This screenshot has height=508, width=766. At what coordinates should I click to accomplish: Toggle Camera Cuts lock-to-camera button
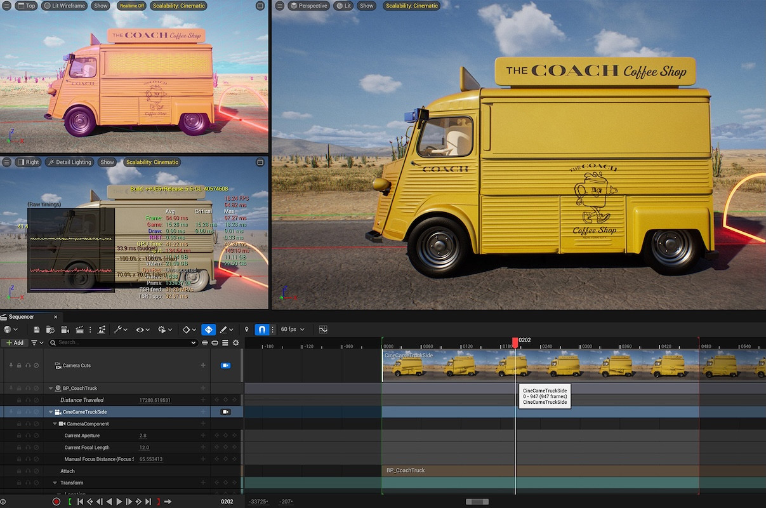pyautogui.click(x=225, y=366)
